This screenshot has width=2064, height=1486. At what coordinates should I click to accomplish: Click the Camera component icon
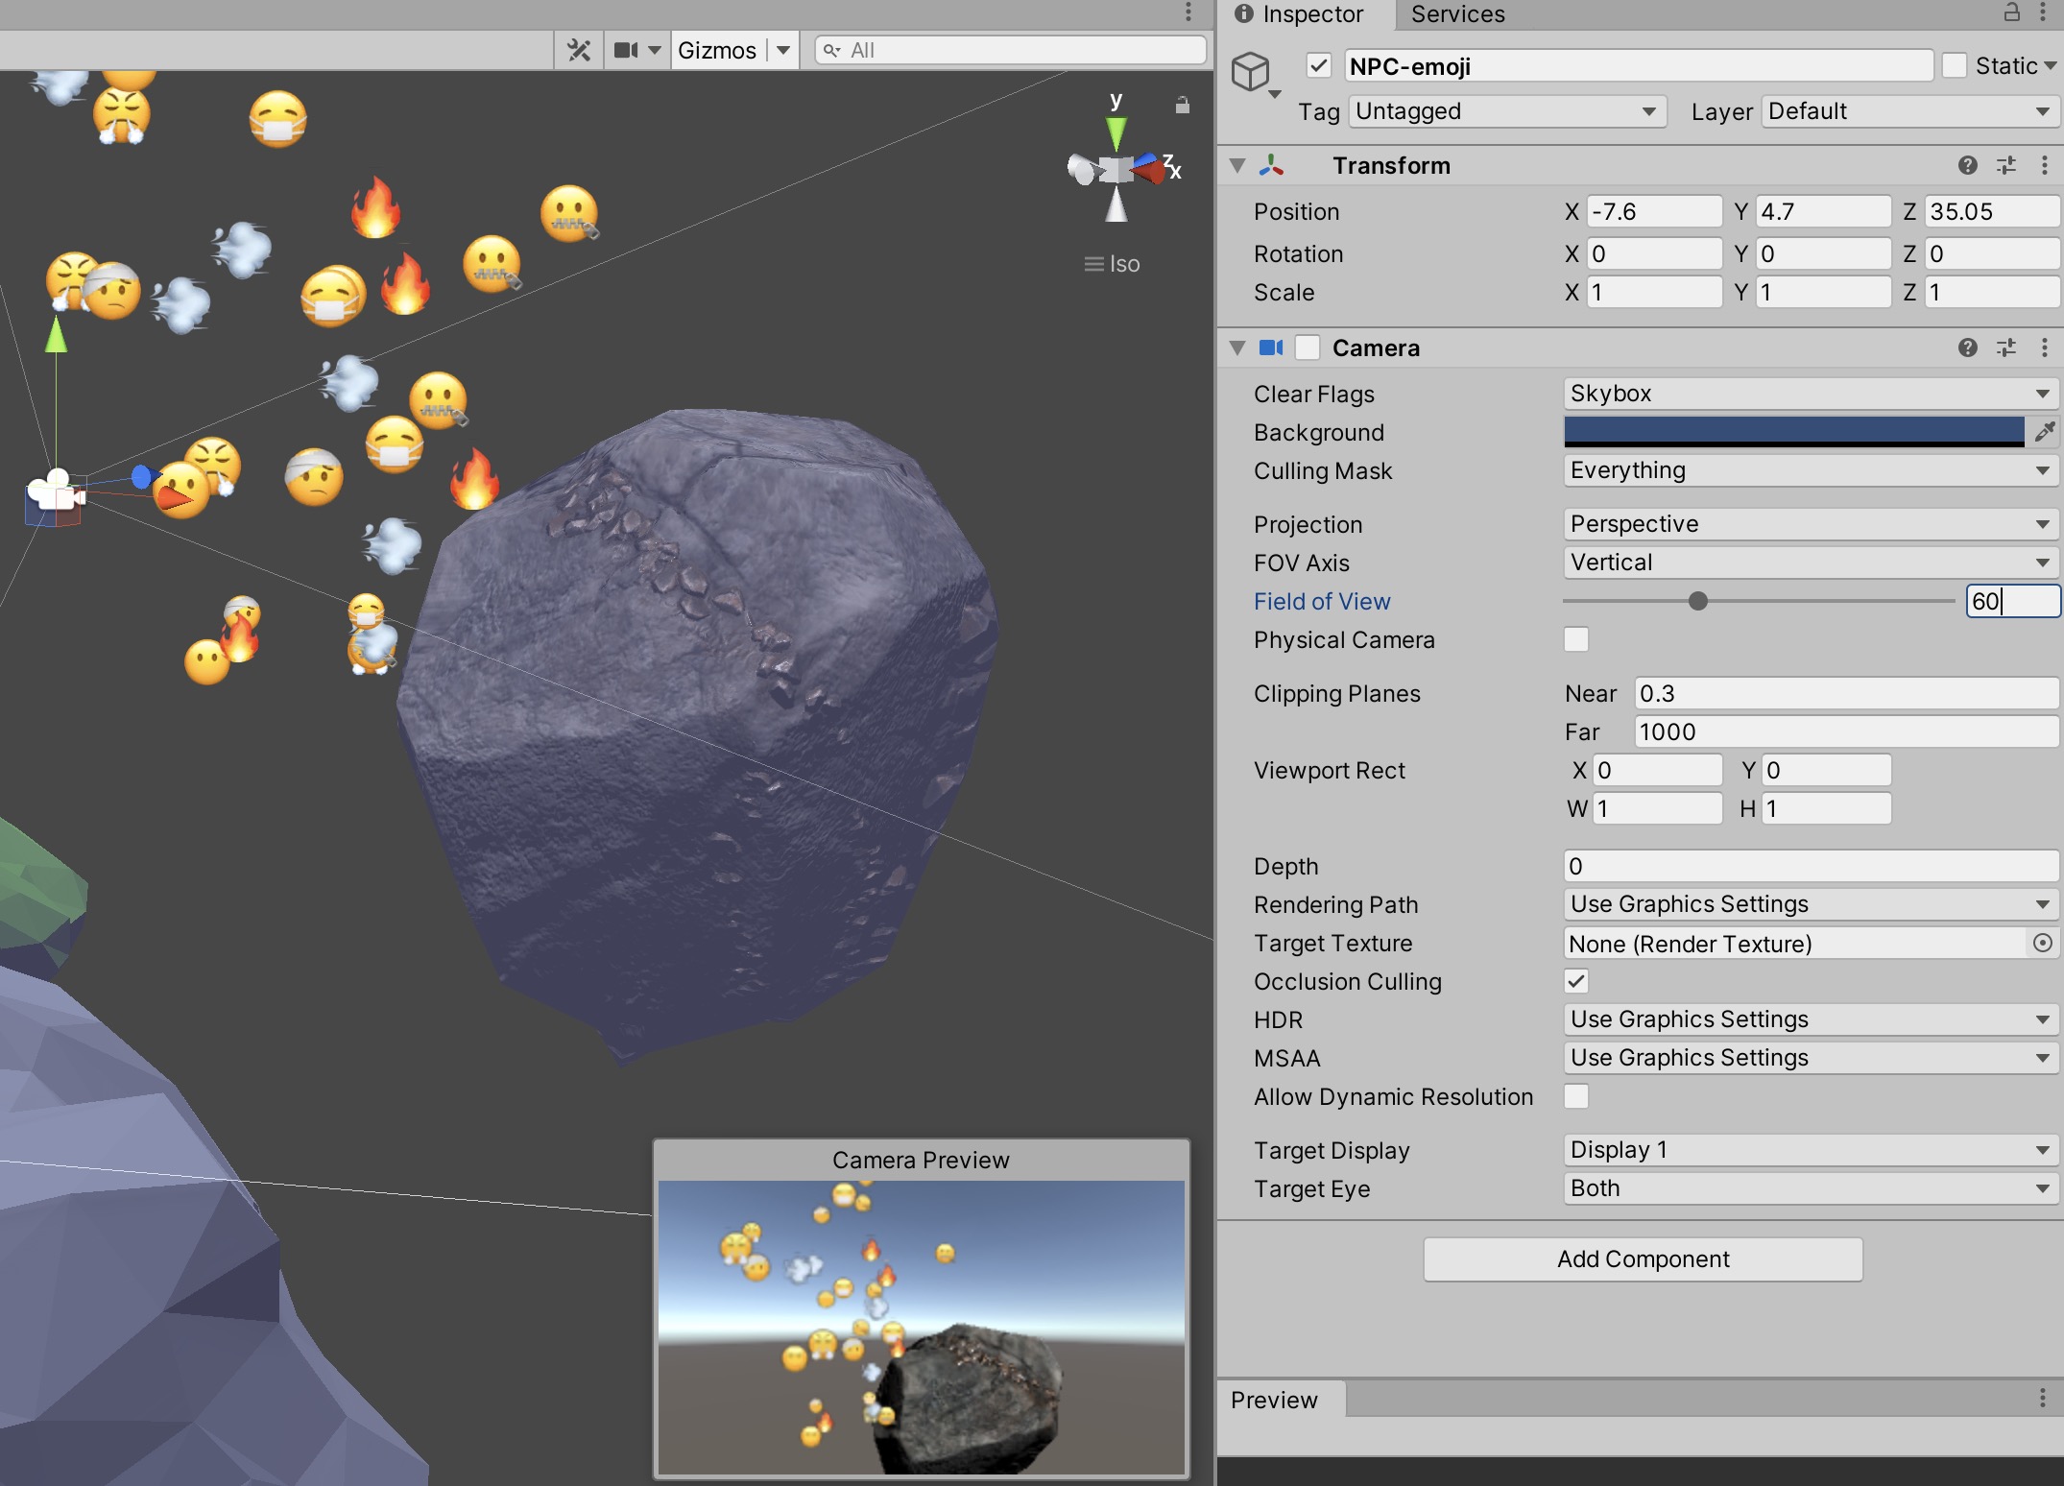1271,348
